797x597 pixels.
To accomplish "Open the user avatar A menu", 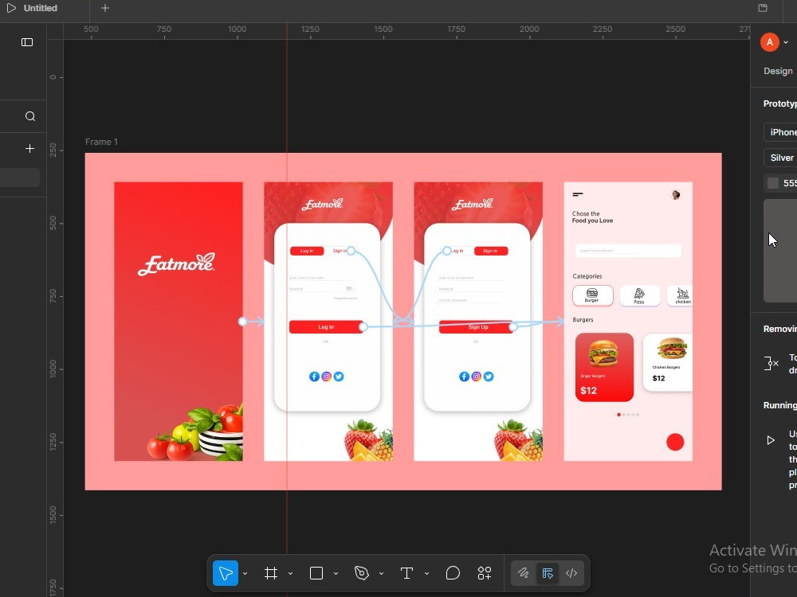I will coord(770,42).
